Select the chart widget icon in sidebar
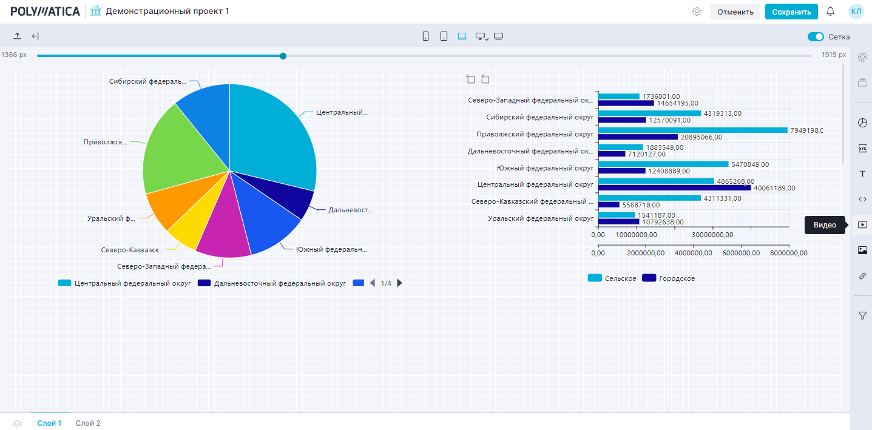Viewport: 872px width, 430px height. pos(862,123)
